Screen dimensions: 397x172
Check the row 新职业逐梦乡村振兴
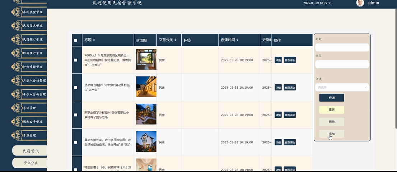tap(75, 115)
